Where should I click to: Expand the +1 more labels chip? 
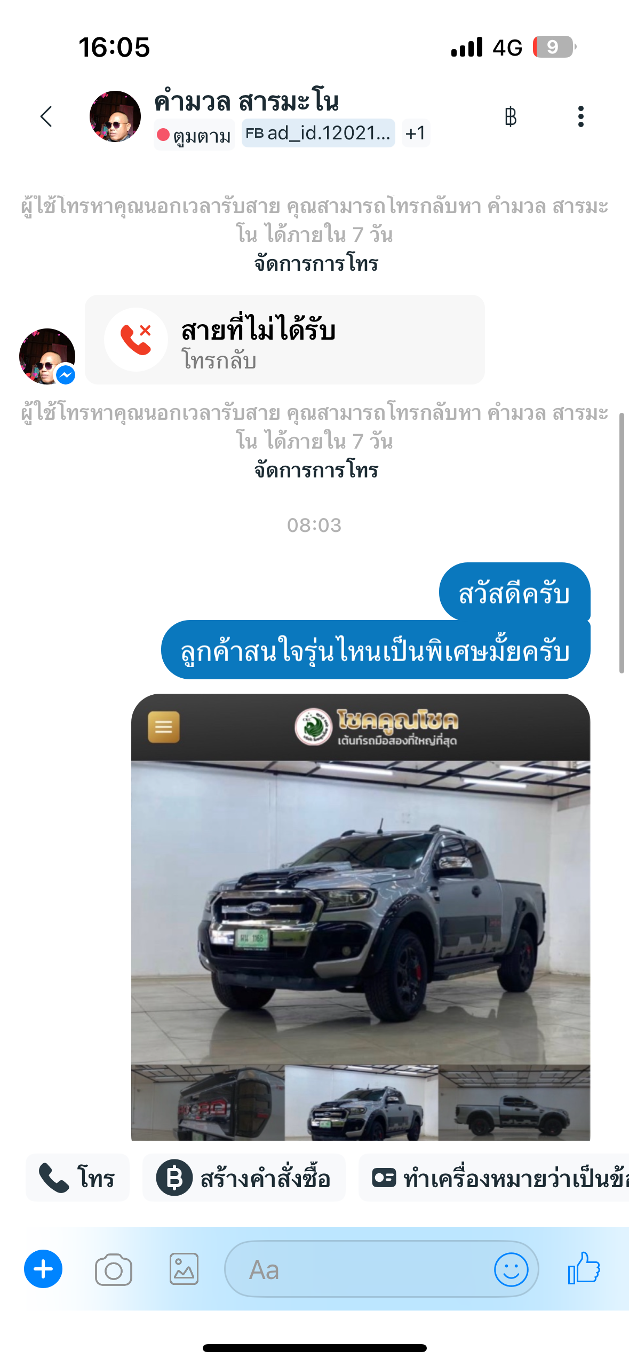(416, 133)
